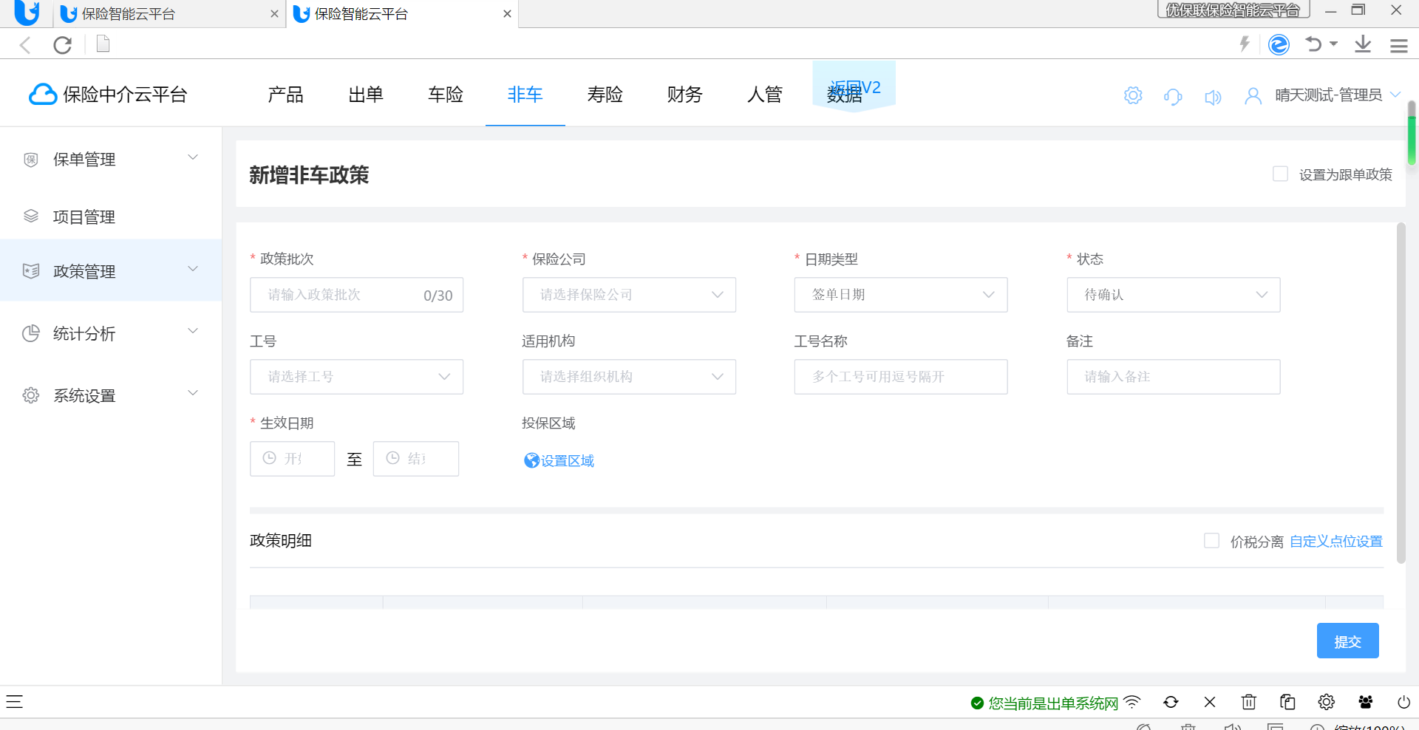Open the 寿险 top menu
This screenshot has width=1419, height=730.
(x=605, y=95)
